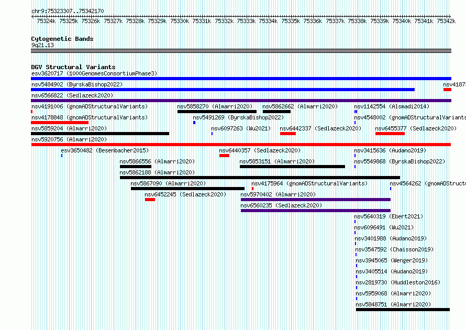Click the nsv6440357 Sedlazeck2020 label
This screenshot has width=466, height=330.
click(260, 150)
